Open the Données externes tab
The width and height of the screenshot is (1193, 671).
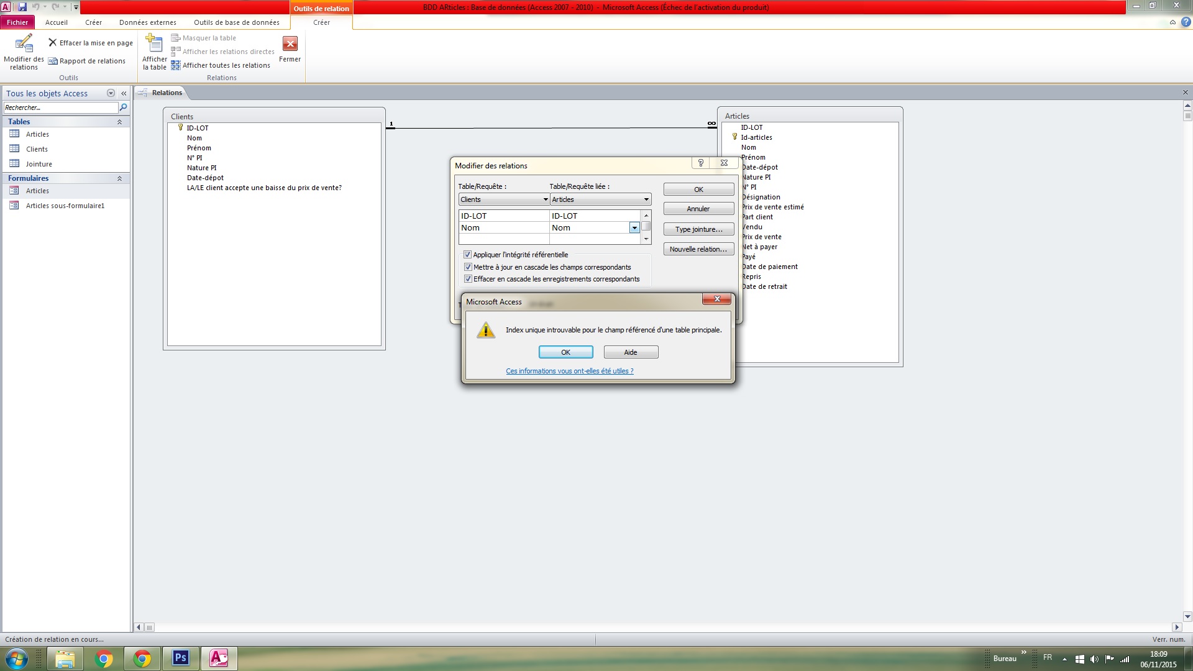[x=148, y=22]
